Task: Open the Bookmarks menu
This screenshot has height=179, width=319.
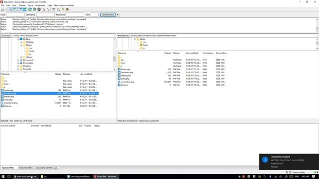Action: [x=40, y=5]
